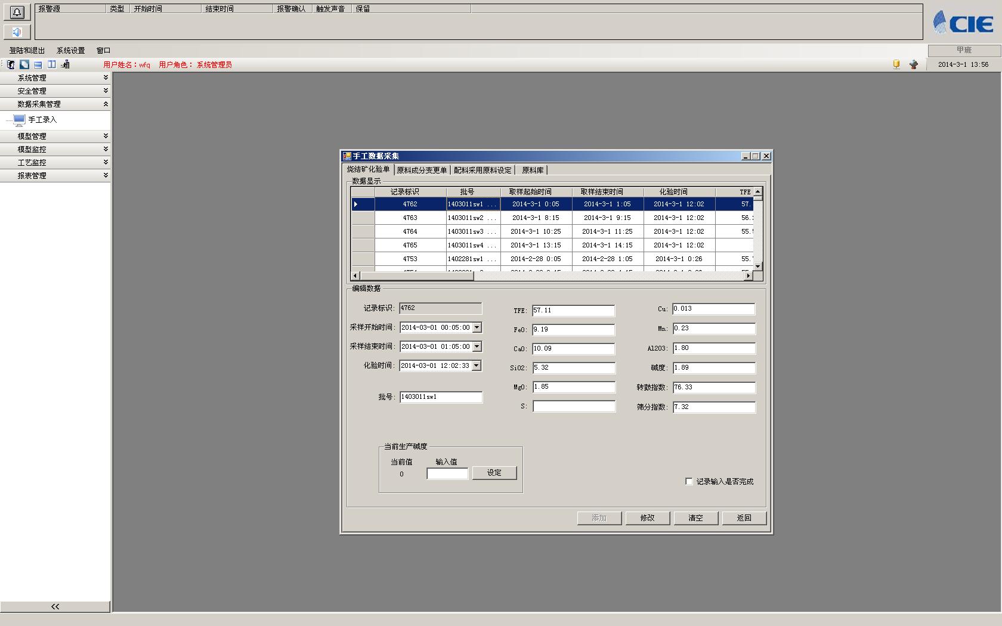Click the 转鼓指数 input field
The image size is (1002, 626).
[714, 388]
